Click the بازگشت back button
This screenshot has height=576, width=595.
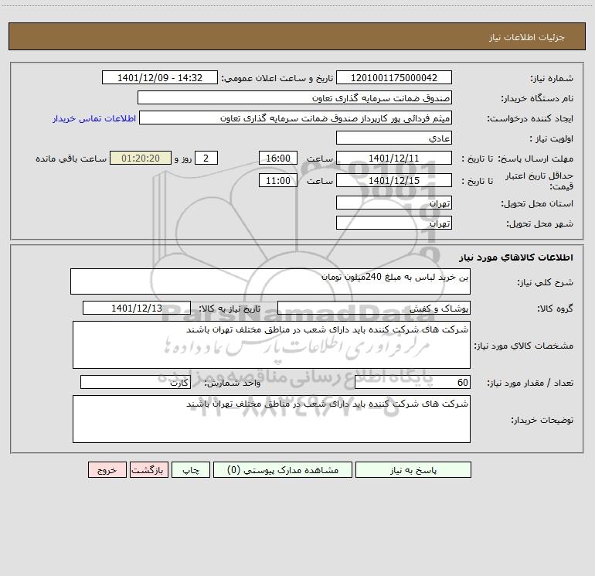point(148,470)
